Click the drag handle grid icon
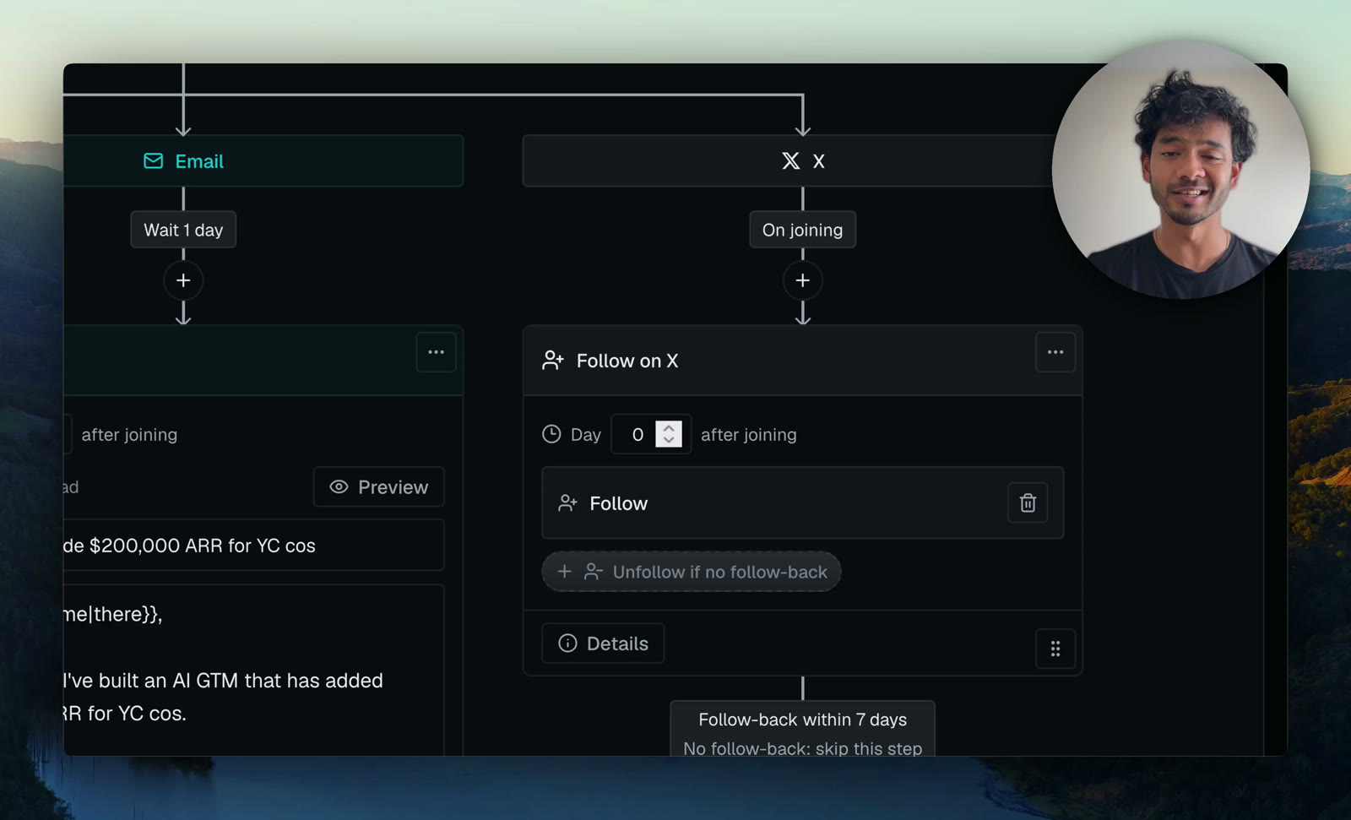 (x=1055, y=649)
